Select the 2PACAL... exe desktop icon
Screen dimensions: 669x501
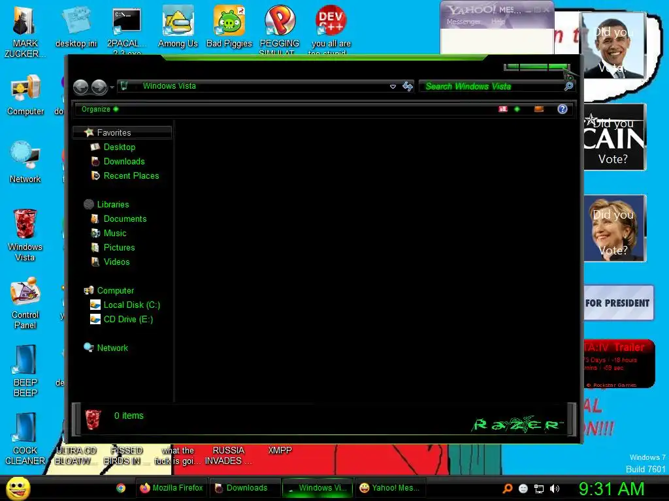click(x=127, y=30)
